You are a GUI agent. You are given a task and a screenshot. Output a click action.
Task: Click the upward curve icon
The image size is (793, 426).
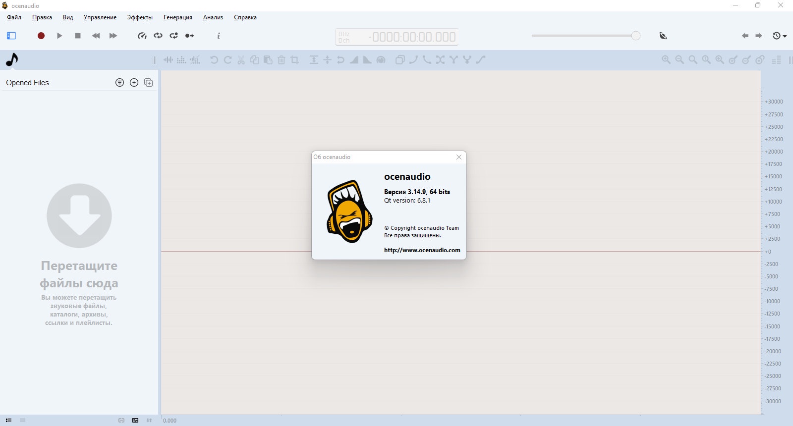click(x=413, y=60)
